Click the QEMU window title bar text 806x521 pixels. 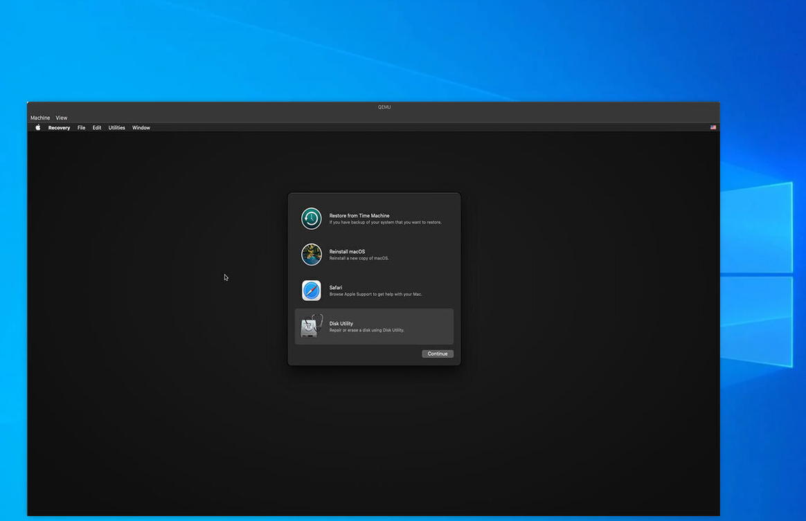click(x=384, y=107)
